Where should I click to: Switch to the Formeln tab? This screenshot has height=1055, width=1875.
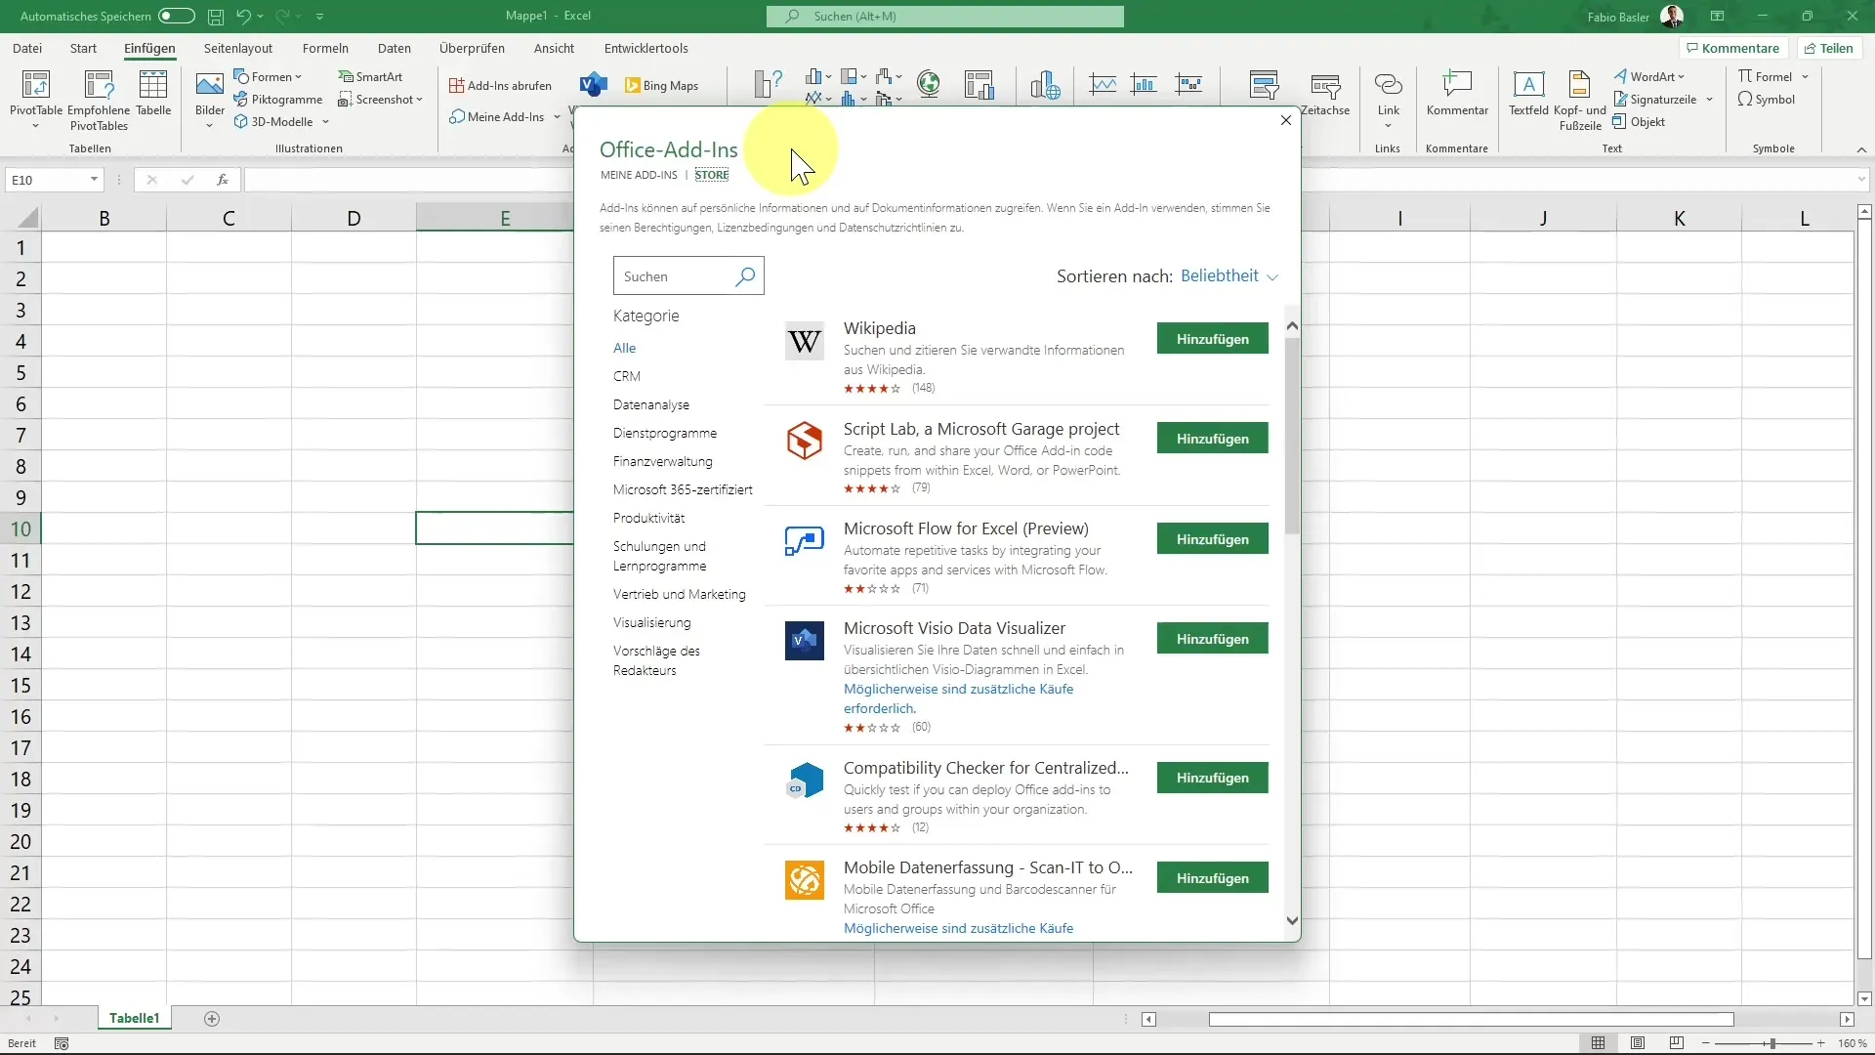(325, 48)
